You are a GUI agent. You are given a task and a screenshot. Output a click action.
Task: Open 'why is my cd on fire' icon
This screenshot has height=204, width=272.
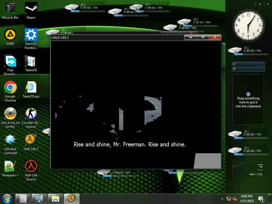[10, 118]
